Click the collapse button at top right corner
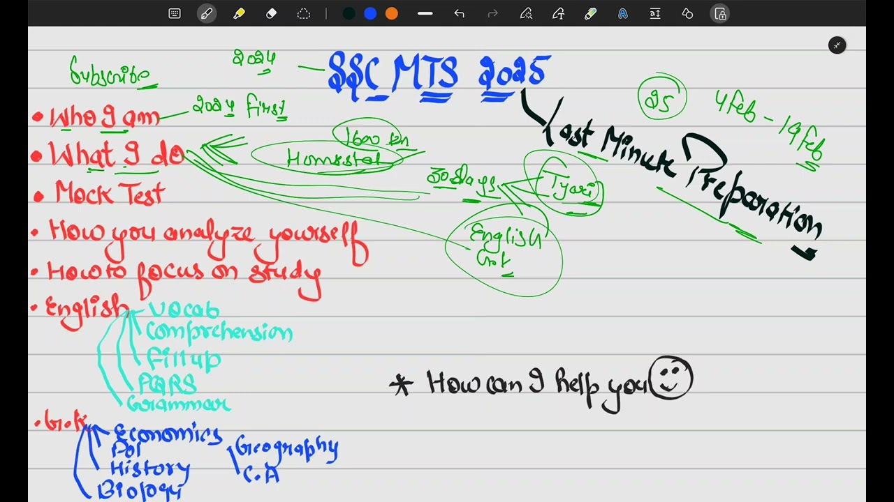The width and height of the screenshot is (894, 502). click(837, 45)
